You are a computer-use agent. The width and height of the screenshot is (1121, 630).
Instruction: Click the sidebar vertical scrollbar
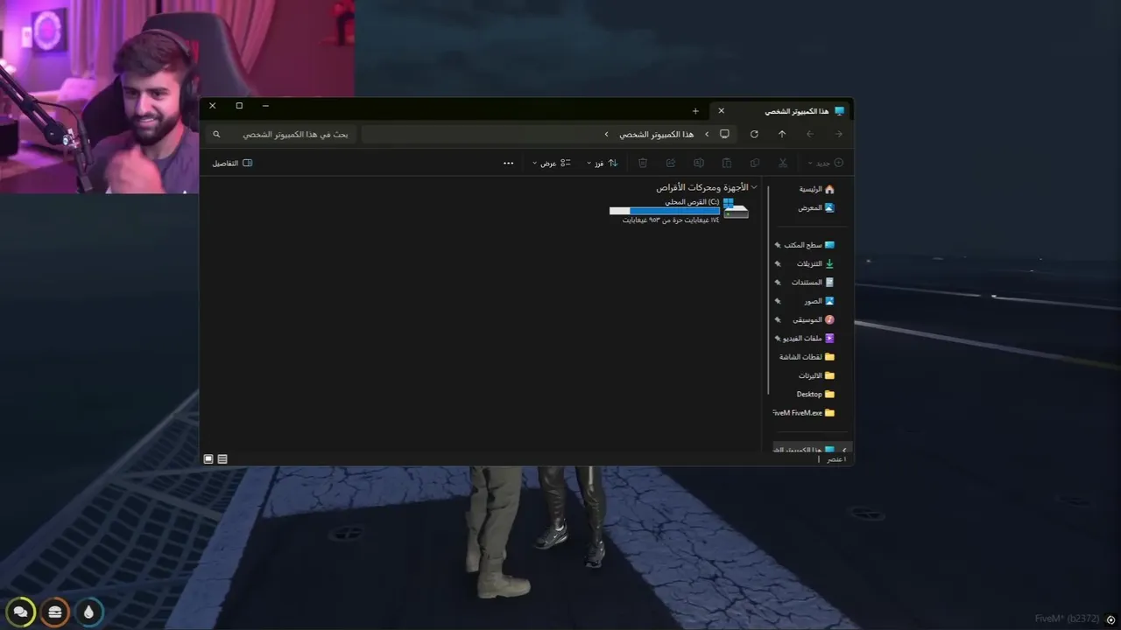click(x=769, y=289)
